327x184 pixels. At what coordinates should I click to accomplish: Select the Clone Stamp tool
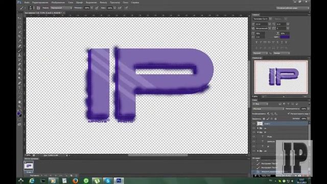[19, 55]
